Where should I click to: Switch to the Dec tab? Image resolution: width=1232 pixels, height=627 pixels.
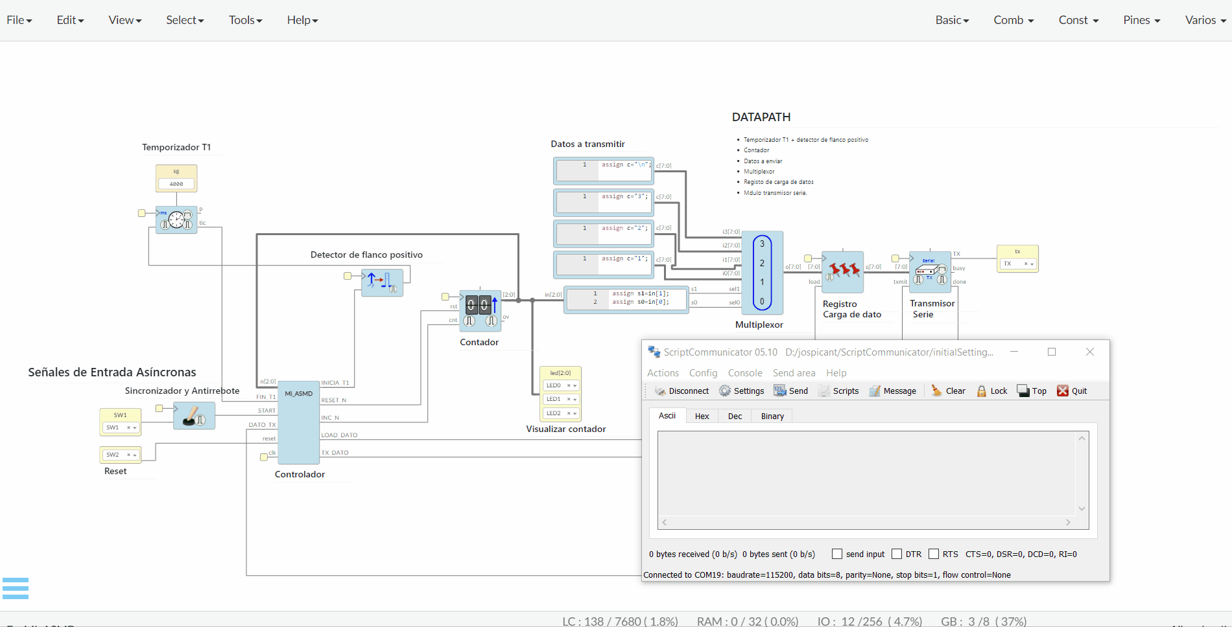pyautogui.click(x=735, y=416)
